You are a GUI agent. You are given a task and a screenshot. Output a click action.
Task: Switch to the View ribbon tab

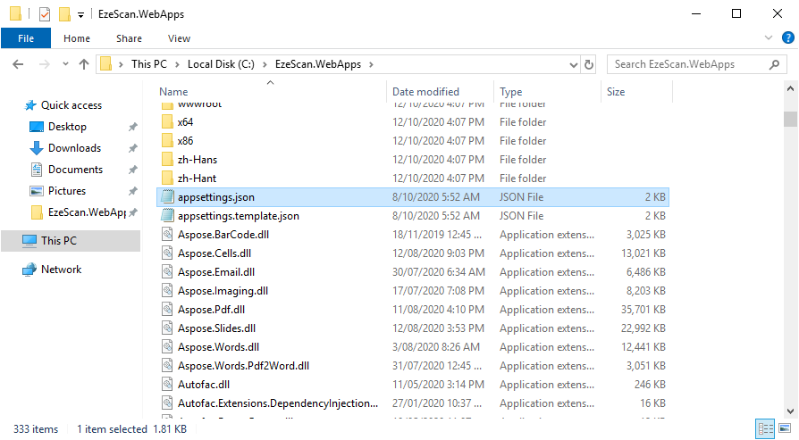click(x=179, y=38)
